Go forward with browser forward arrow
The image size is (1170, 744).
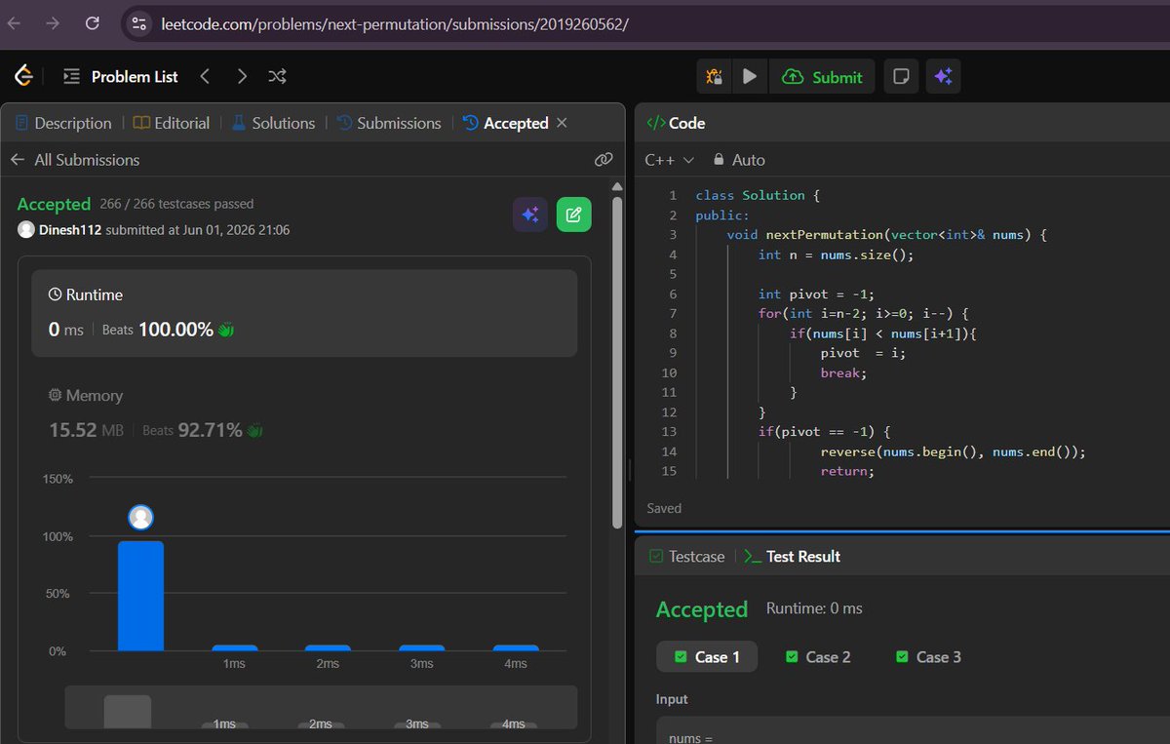(x=53, y=23)
